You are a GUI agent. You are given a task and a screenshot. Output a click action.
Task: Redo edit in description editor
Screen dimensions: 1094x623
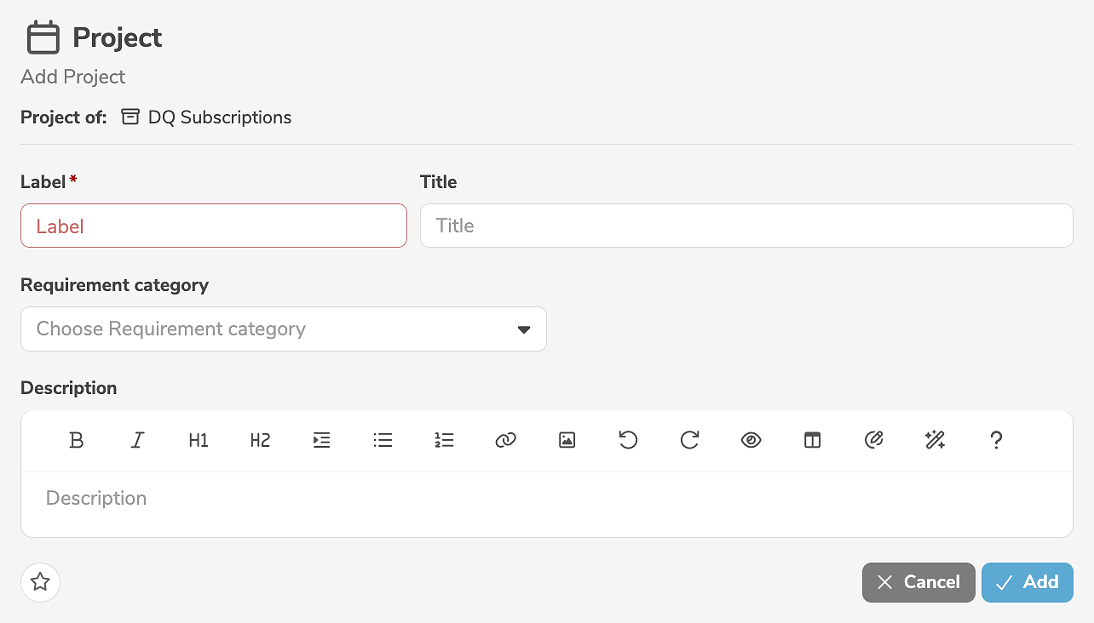[x=689, y=440]
